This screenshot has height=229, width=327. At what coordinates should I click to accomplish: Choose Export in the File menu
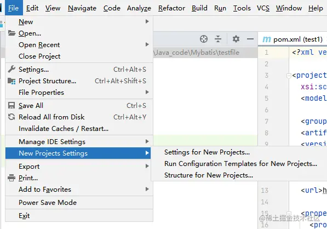79,166
